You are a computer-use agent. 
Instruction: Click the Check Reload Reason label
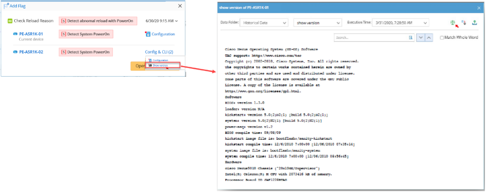[34, 21]
